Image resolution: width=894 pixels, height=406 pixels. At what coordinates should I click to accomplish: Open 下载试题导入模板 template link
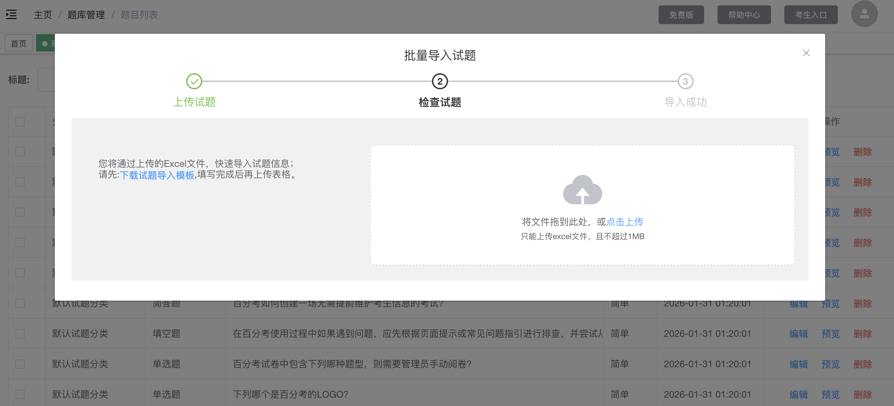pos(158,176)
